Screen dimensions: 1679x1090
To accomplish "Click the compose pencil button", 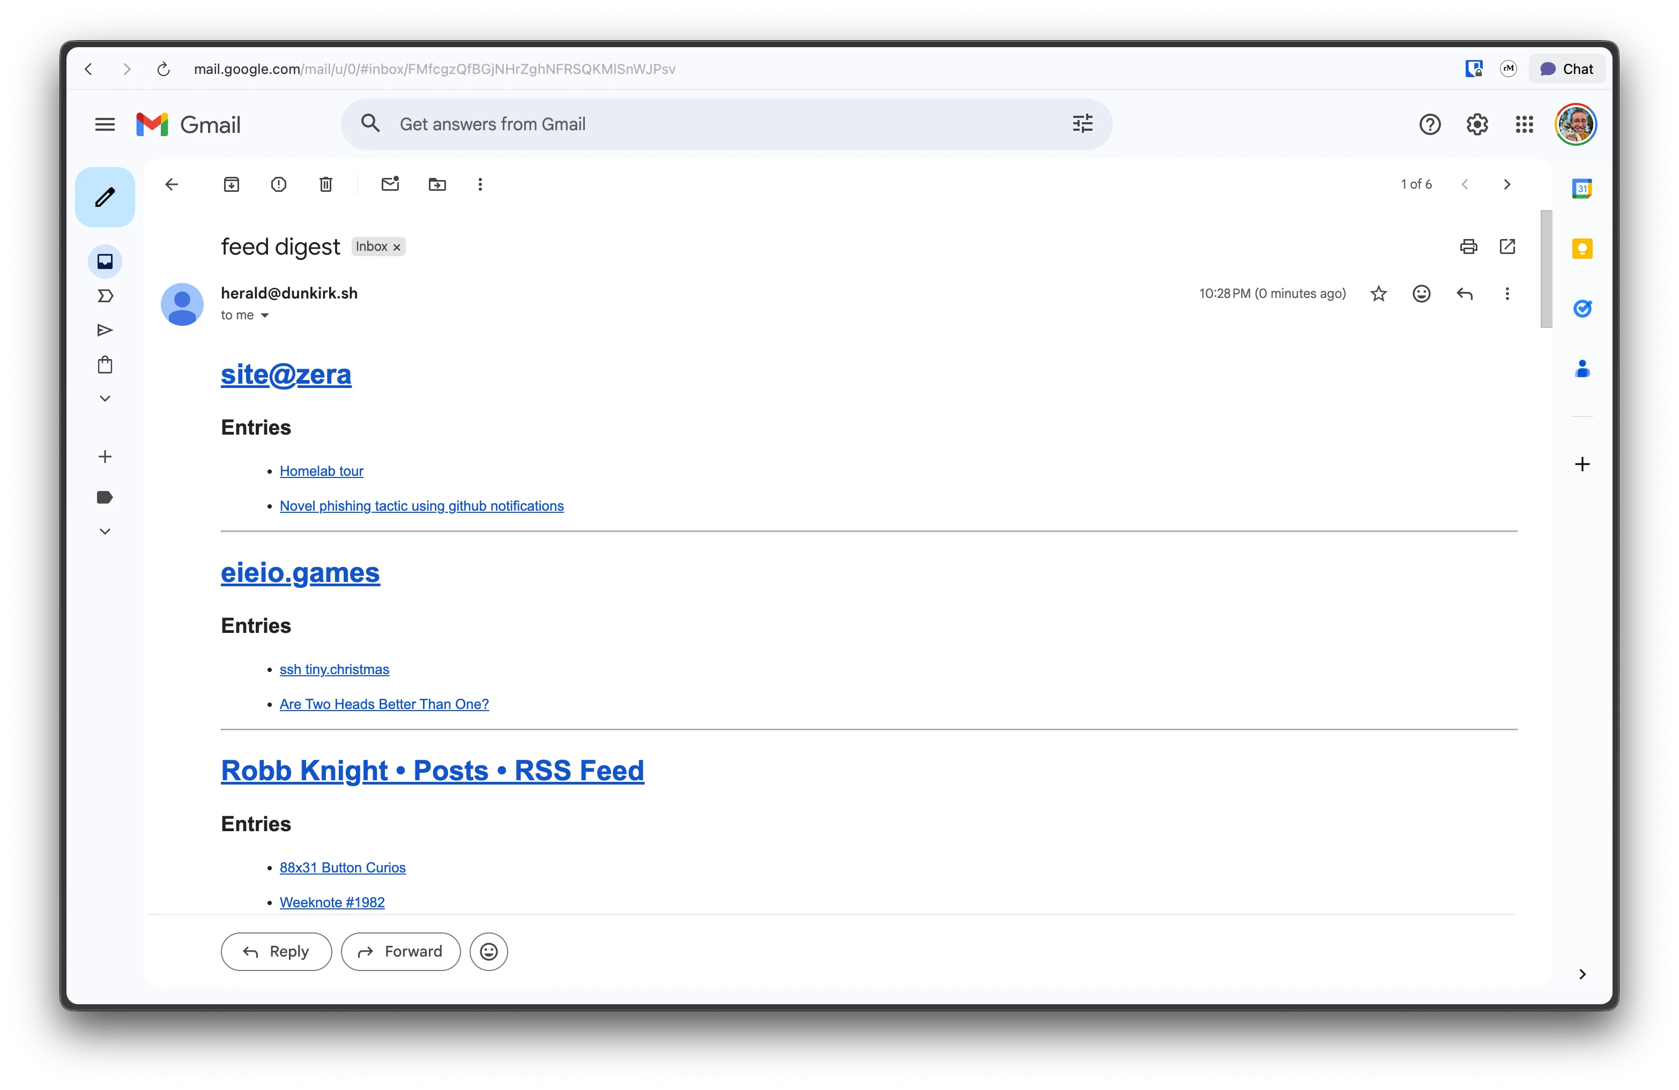I will coord(105,197).
